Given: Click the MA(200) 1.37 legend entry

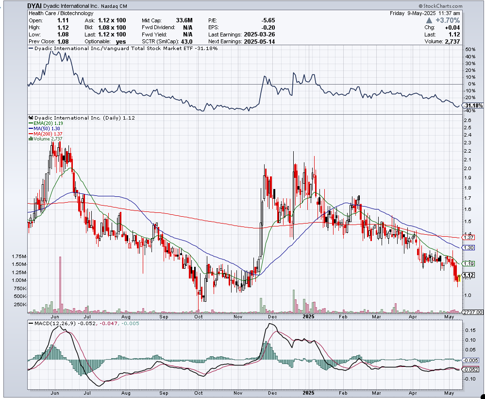Looking at the screenshot, I should click(x=46, y=134).
